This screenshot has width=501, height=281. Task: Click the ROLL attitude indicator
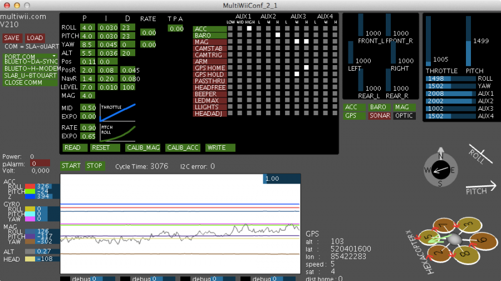[480, 155]
